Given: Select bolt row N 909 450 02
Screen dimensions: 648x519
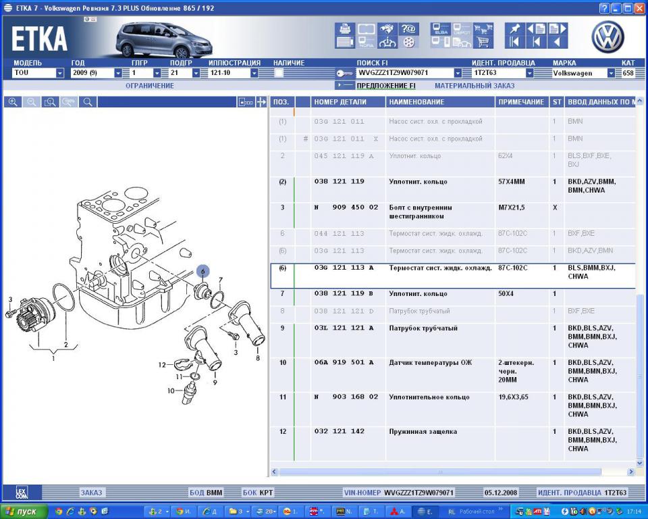Looking at the screenshot, I should tap(453, 215).
